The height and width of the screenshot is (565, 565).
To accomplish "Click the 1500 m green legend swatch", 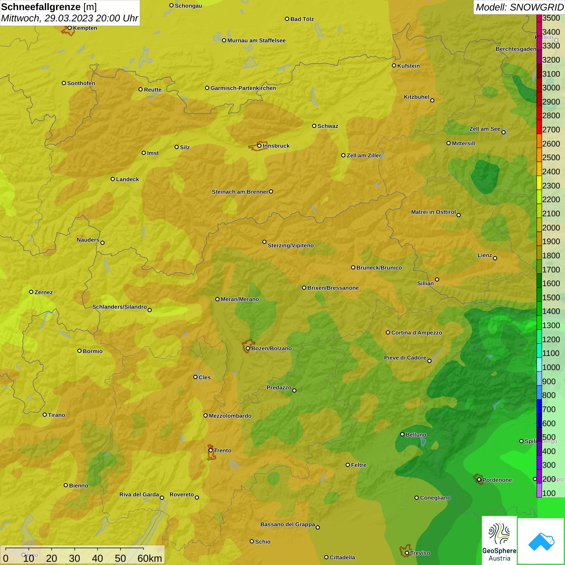I will click(539, 295).
